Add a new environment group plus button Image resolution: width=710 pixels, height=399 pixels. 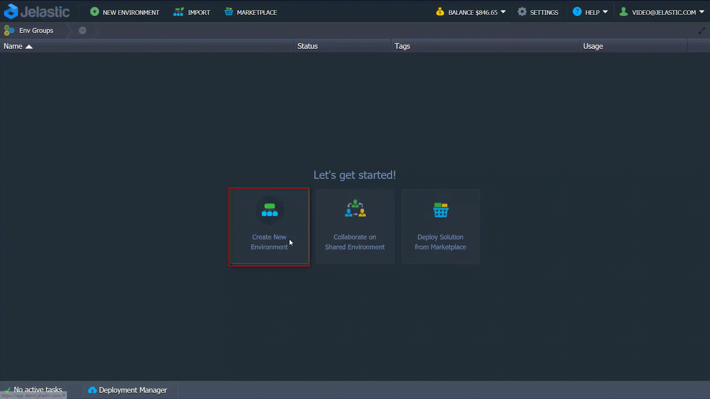tap(82, 30)
